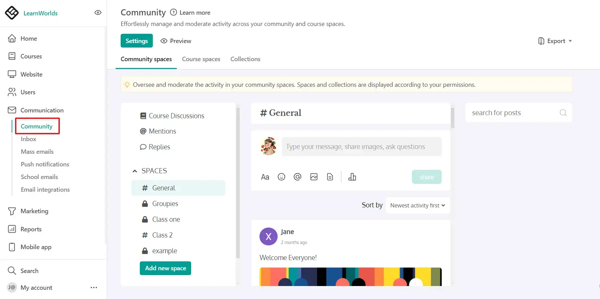This screenshot has height=299, width=600.
Task: Open My account
Action: (36, 288)
